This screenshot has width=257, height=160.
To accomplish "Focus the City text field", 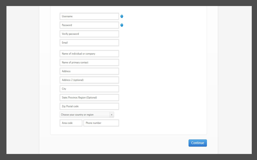I will coord(89,89).
